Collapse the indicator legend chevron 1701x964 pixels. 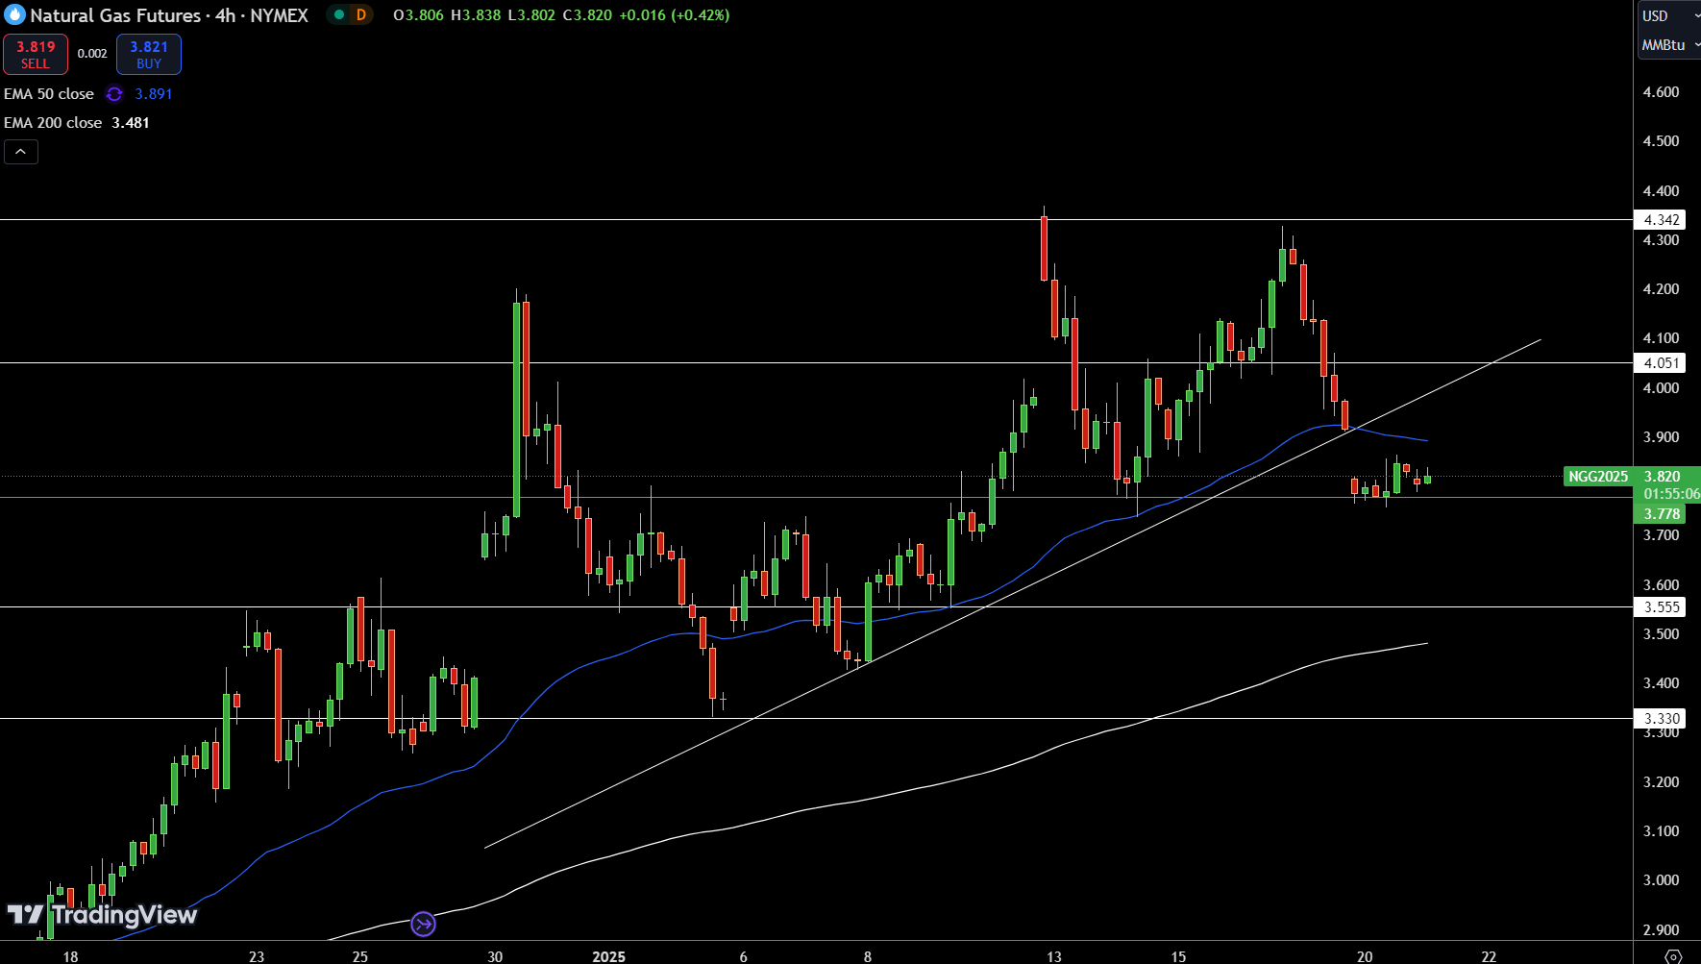click(21, 152)
